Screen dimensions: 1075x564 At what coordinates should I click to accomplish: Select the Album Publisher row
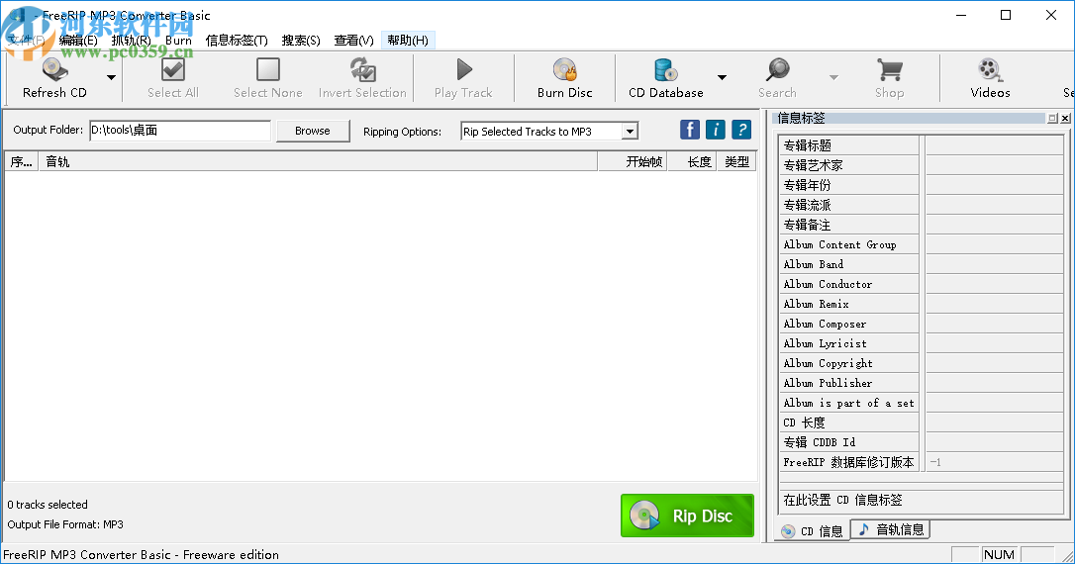[922, 383]
